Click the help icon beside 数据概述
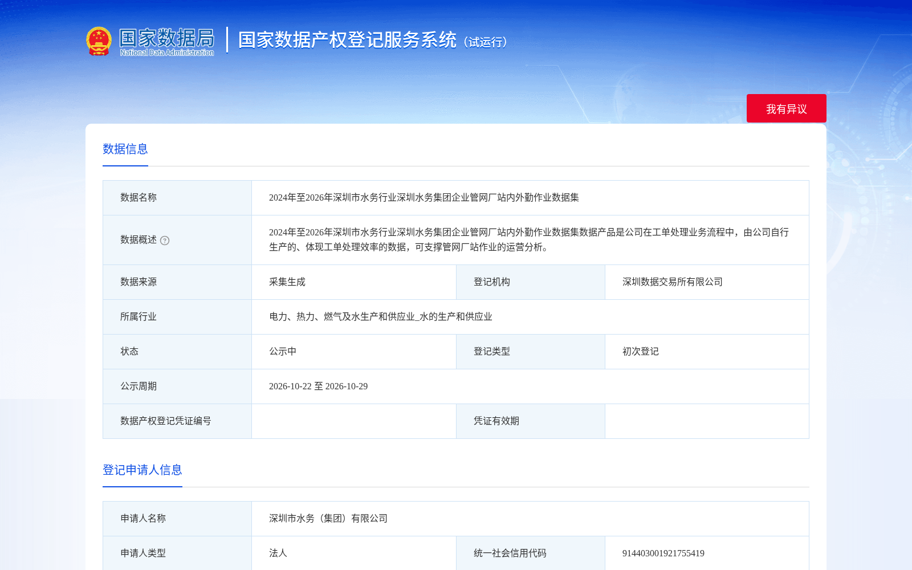Image resolution: width=912 pixels, height=570 pixels. click(165, 241)
